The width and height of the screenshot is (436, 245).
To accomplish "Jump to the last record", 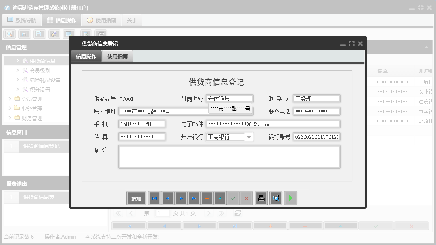I will tap(193, 198).
